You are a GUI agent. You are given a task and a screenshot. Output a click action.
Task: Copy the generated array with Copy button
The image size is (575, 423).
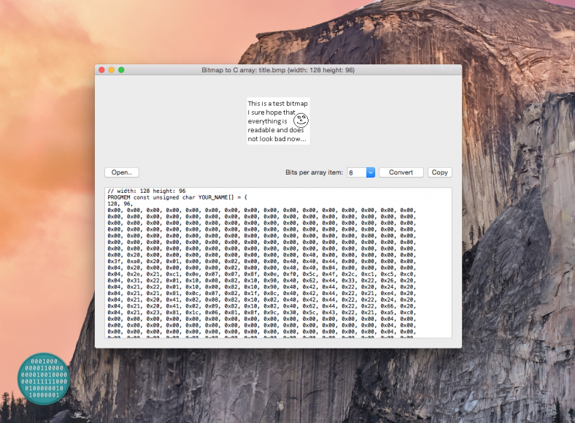(440, 172)
